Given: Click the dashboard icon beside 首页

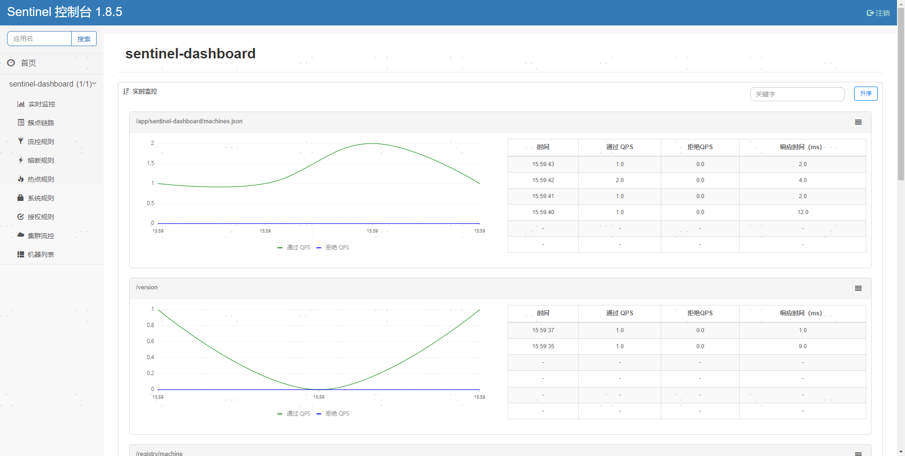Looking at the screenshot, I should point(11,63).
